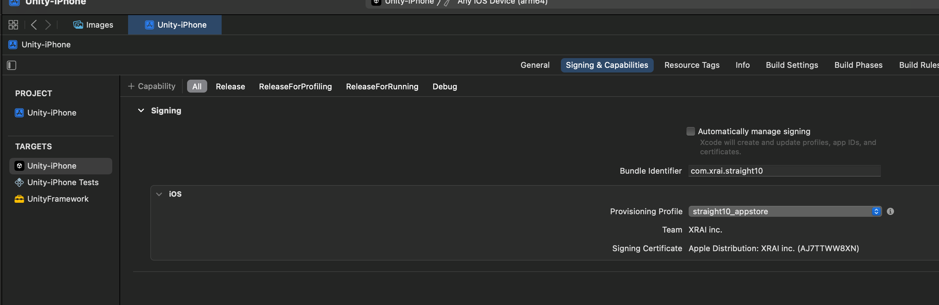Go back with the left arrow
Image resolution: width=939 pixels, height=305 pixels.
(34, 25)
